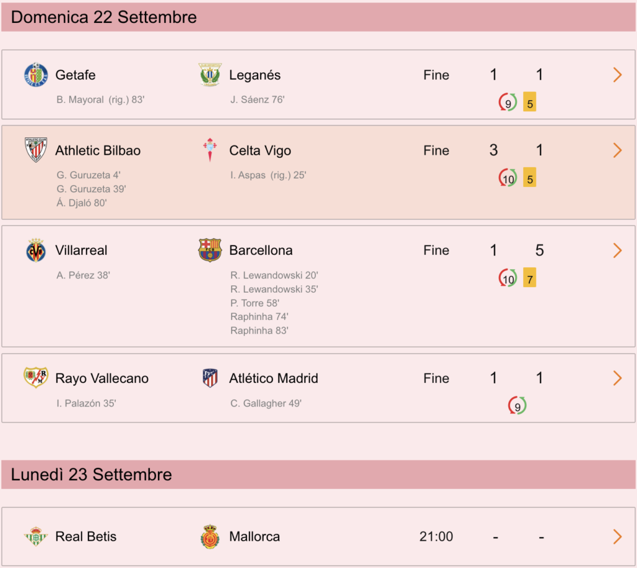Select the Athletic Bilbao team name
Viewport: 637px width, 568px height.
[98, 150]
